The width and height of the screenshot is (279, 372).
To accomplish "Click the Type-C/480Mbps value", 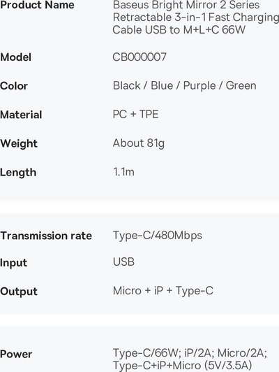I will 158,236.
